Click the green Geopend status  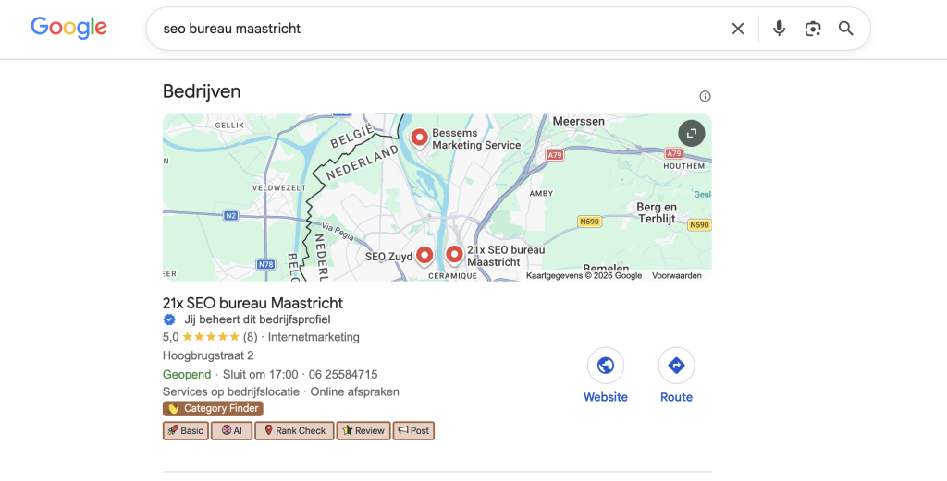click(187, 374)
